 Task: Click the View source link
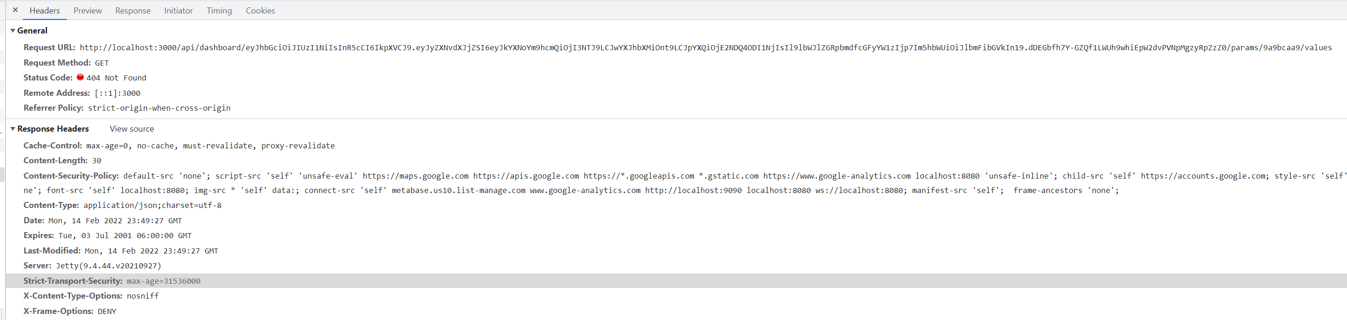click(131, 129)
